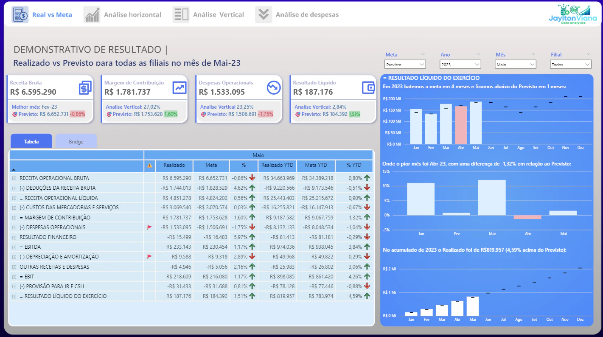The image size is (603, 337).
Task: Expand the Receita Operacional Bruta row
Action: [x=14, y=178]
